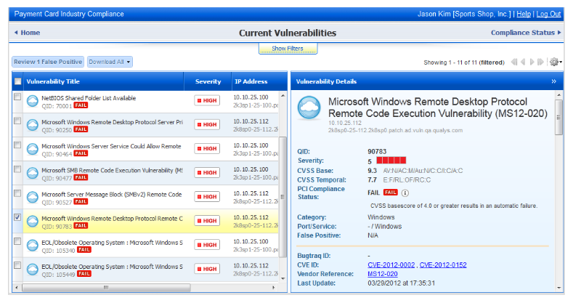Click Review 1 False Positive button

[x=48, y=62]
